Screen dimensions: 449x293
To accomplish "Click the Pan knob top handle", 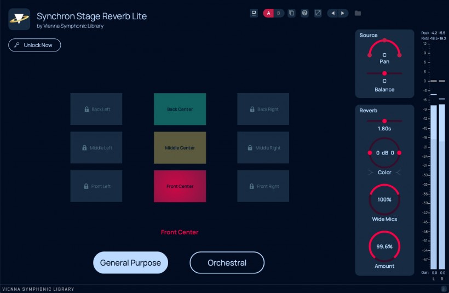I will coord(384,40).
